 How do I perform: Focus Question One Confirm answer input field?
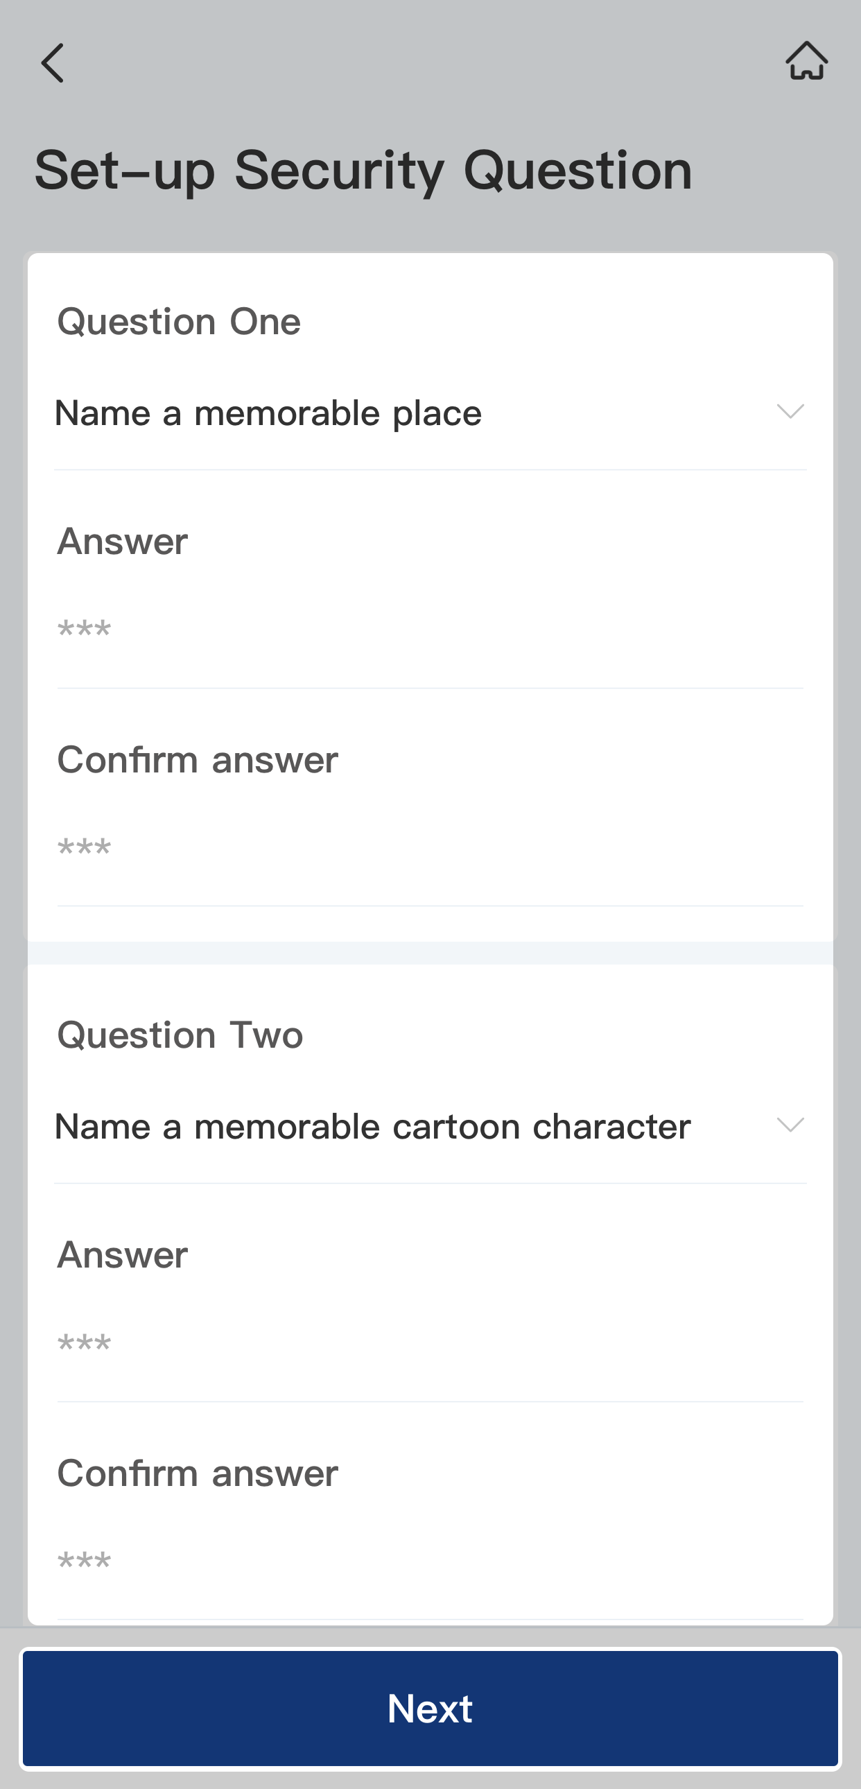(429, 849)
